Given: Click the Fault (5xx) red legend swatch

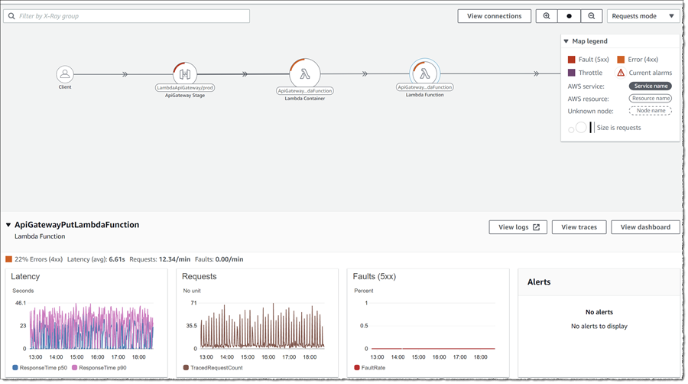Looking at the screenshot, I should click(571, 59).
